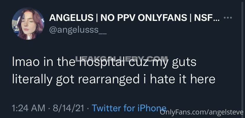Image resolution: width=245 pixels, height=118 pixels.
Task: Click the OnlyFans.com/angelsteve watermark text
Action: pyautogui.click(x=202, y=112)
